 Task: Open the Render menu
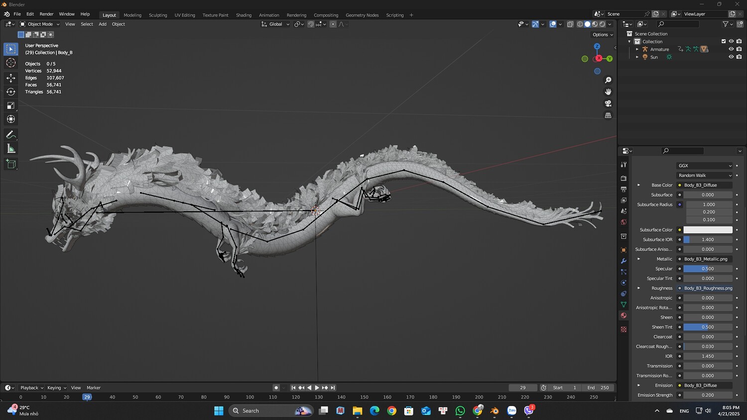coord(46,14)
